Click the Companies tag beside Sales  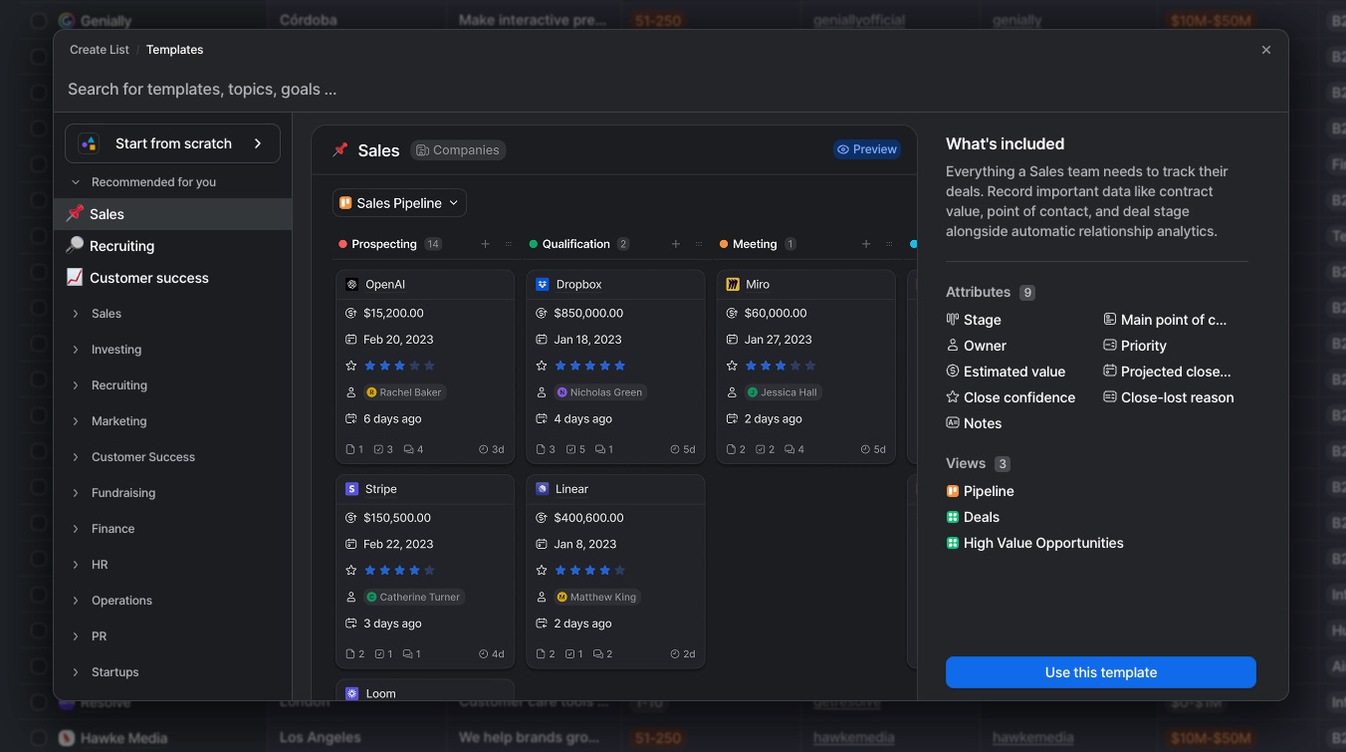point(458,150)
